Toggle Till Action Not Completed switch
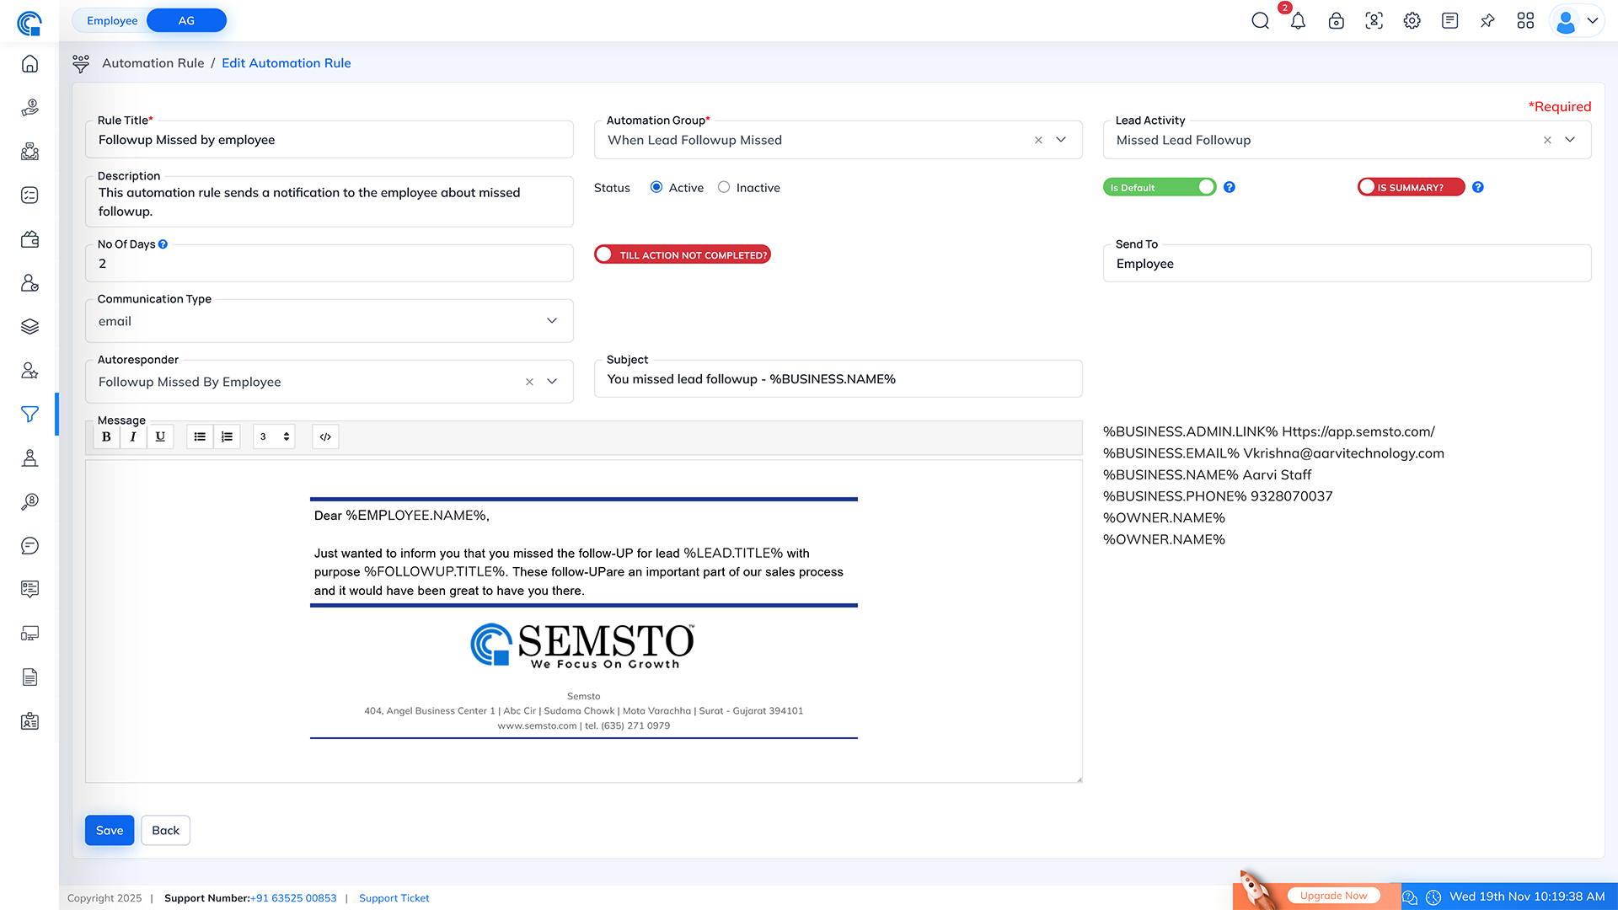 [x=682, y=254]
